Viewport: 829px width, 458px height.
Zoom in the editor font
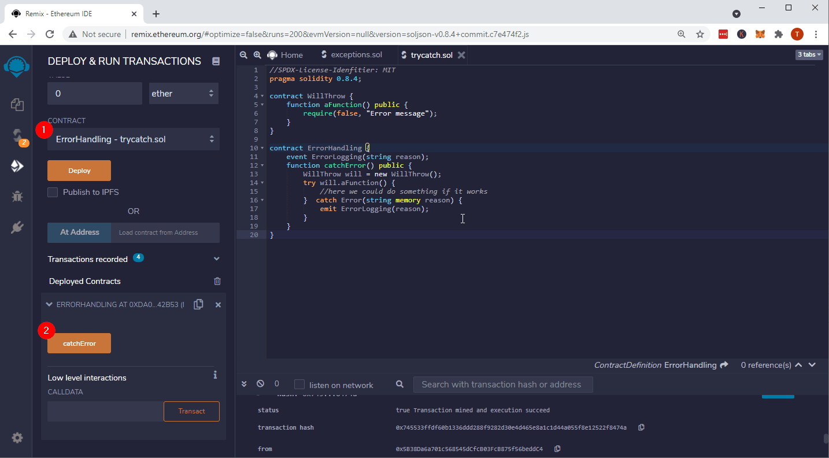click(x=257, y=55)
